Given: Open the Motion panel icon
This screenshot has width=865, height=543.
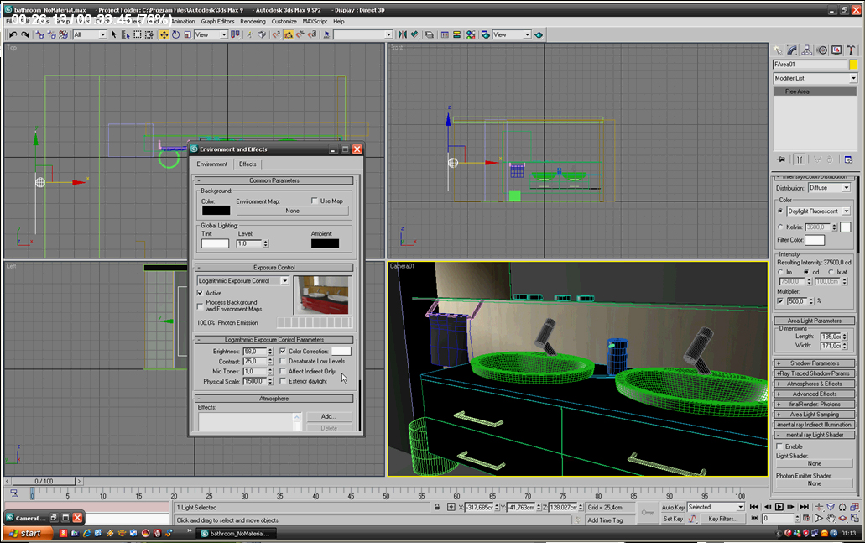Looking at the screenshot, I should [x=821, y=50].
